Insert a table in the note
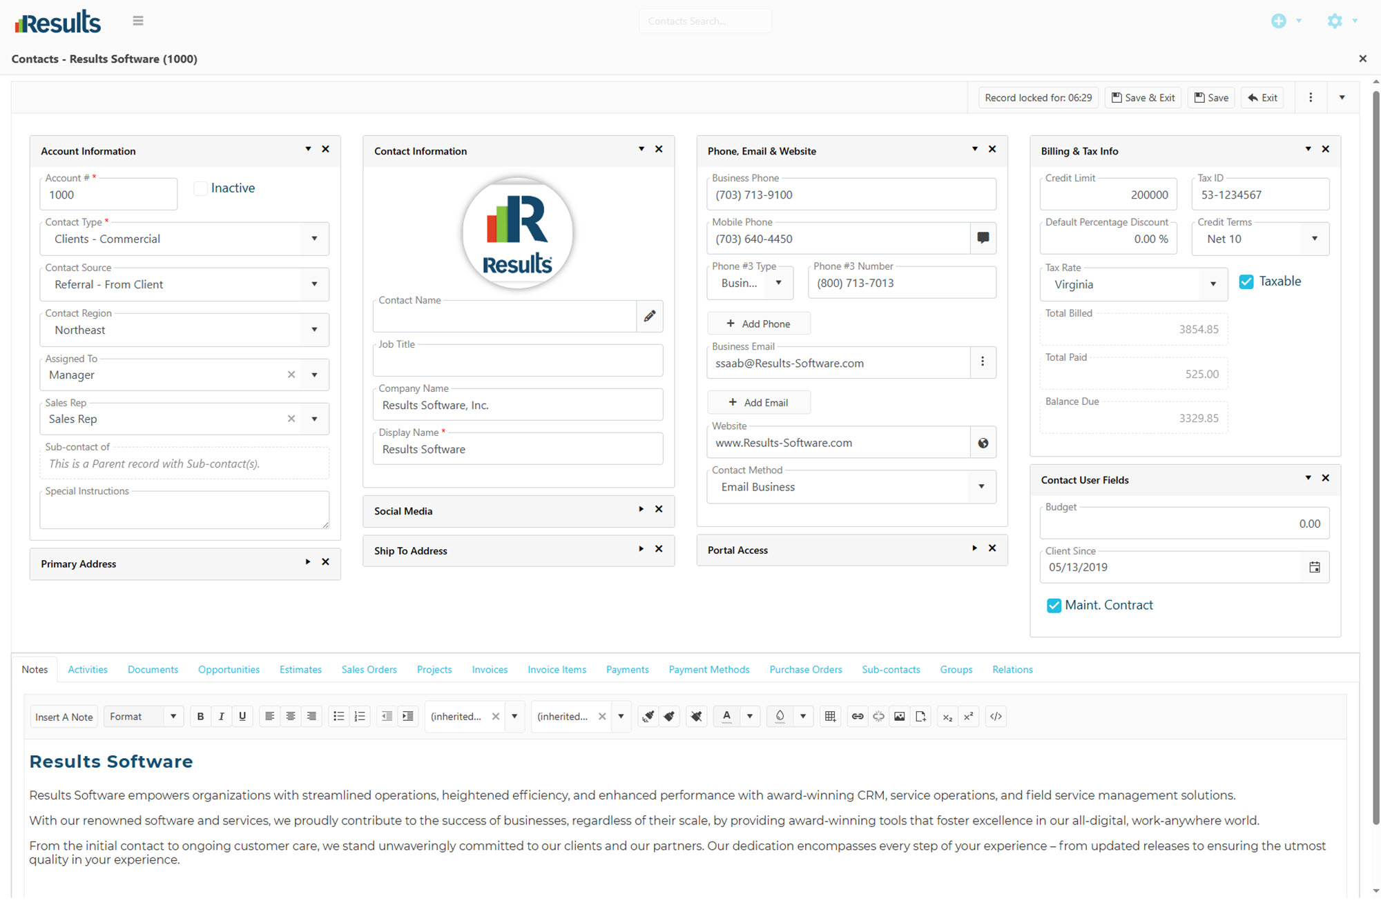Screen dimensions: 1381x905 830,717
